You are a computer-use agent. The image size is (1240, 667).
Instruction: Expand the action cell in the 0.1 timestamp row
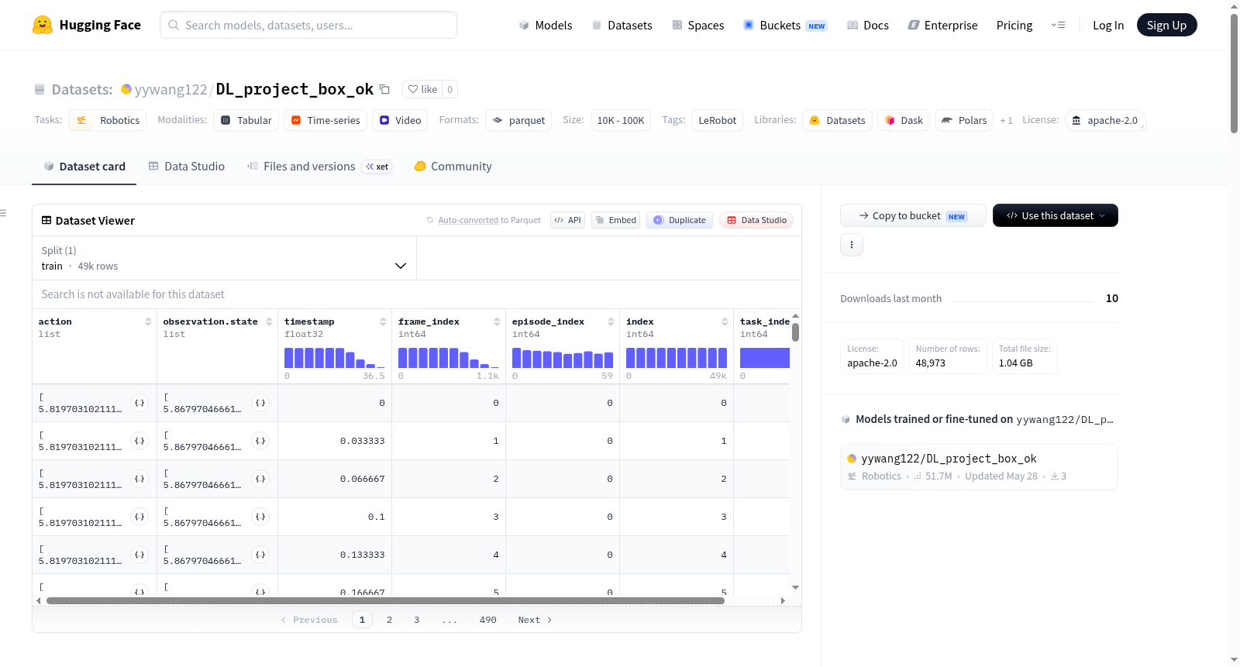pos(139,517)
